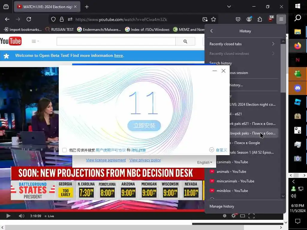Reload the page with refresh icon

29,19
